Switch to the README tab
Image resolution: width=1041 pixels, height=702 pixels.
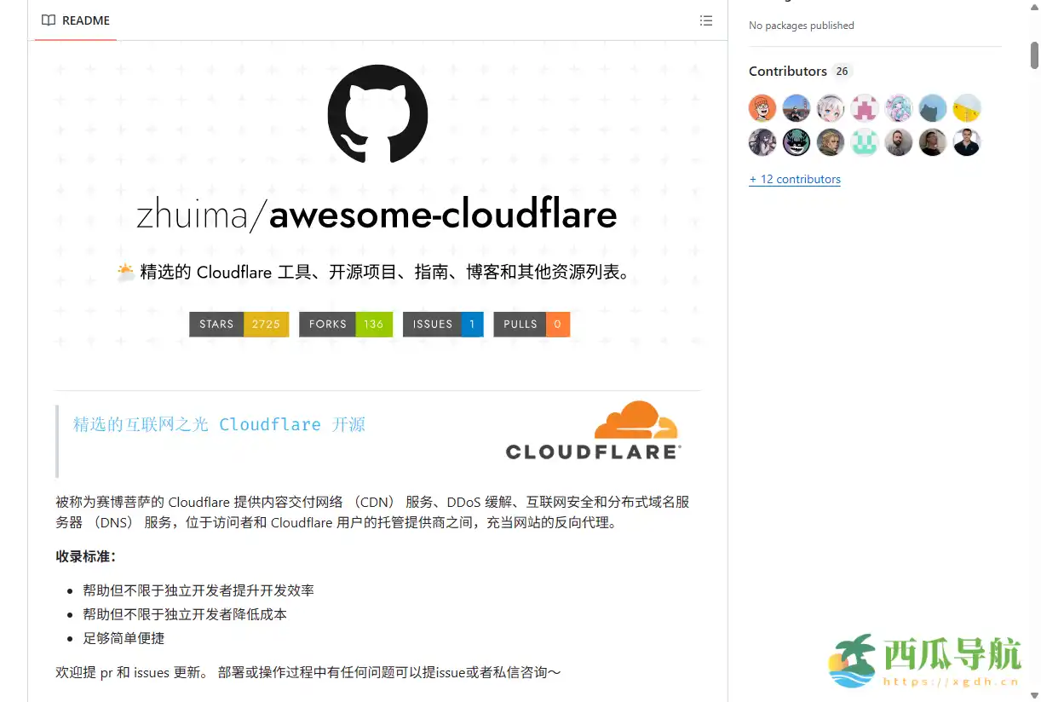84,20
